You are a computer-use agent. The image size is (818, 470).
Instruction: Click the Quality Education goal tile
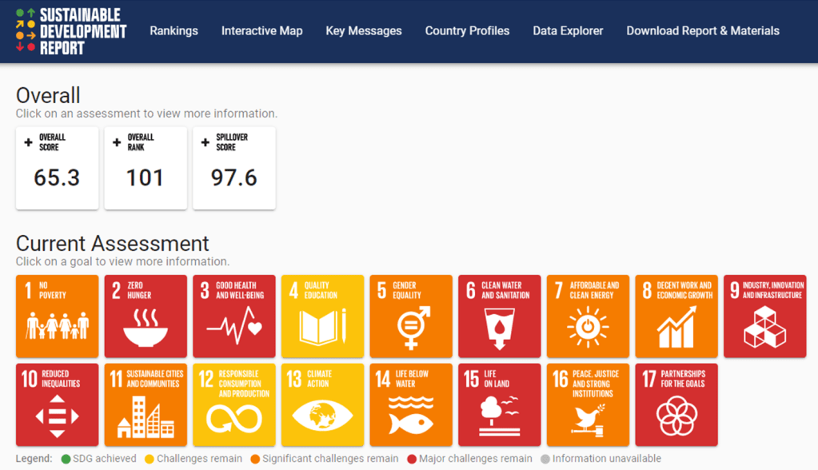click(x=322, y=317)
